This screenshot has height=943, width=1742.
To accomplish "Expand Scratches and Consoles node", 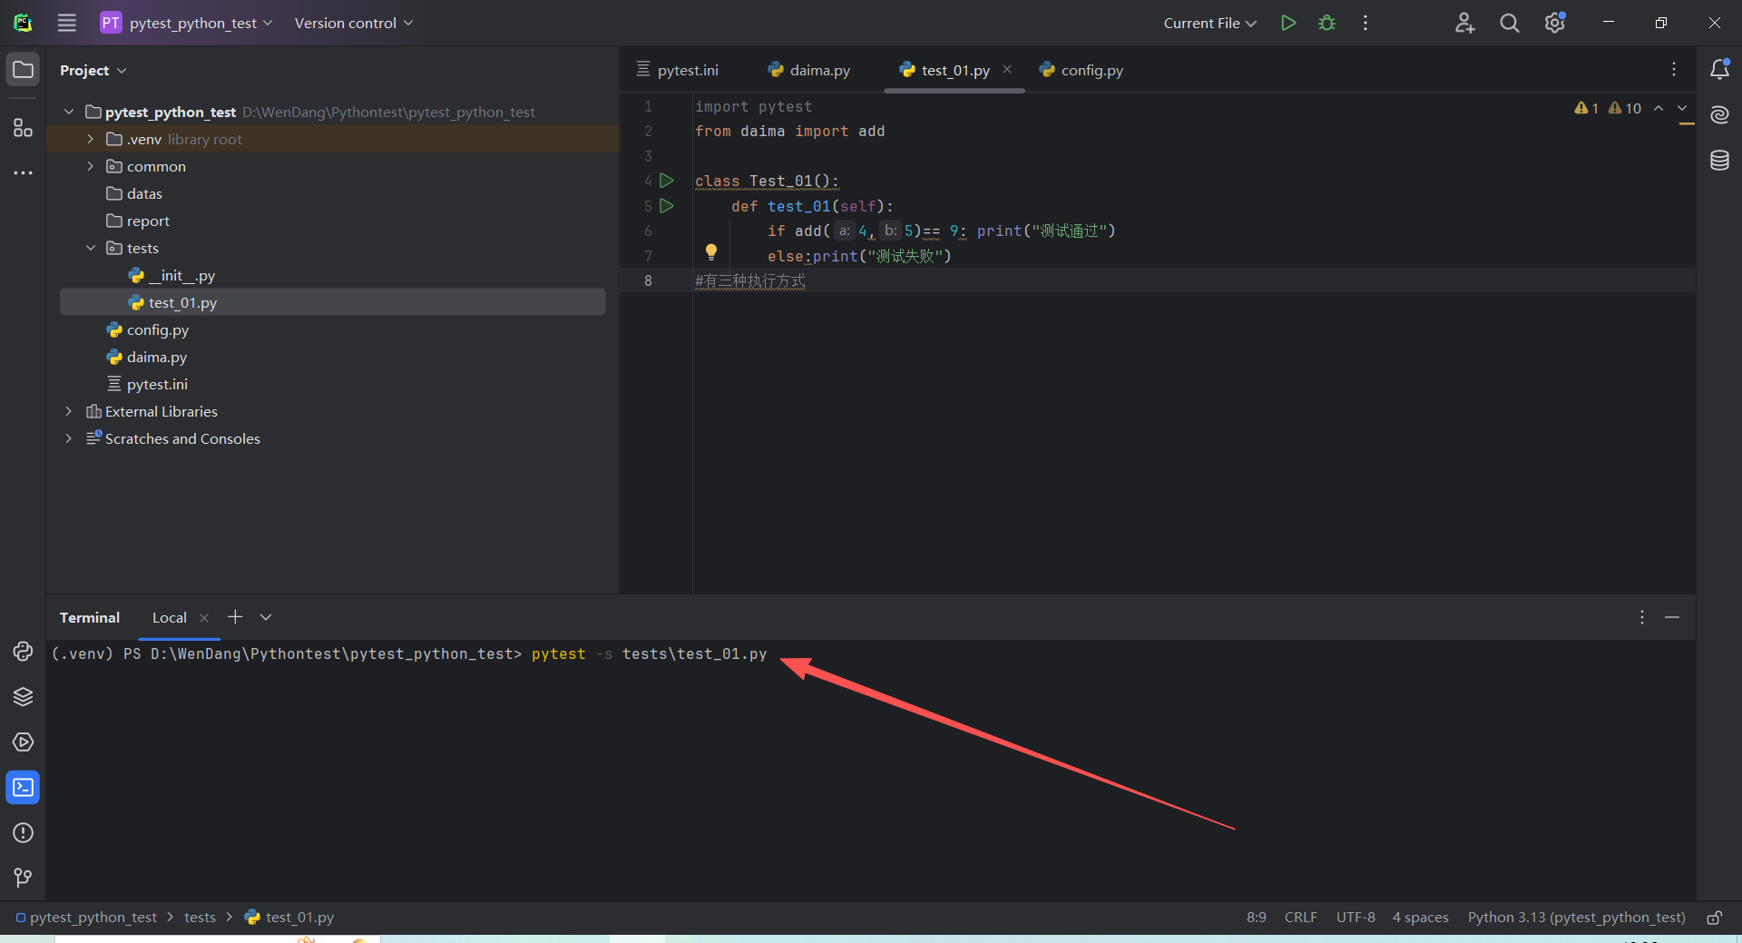I will point(69,438).
